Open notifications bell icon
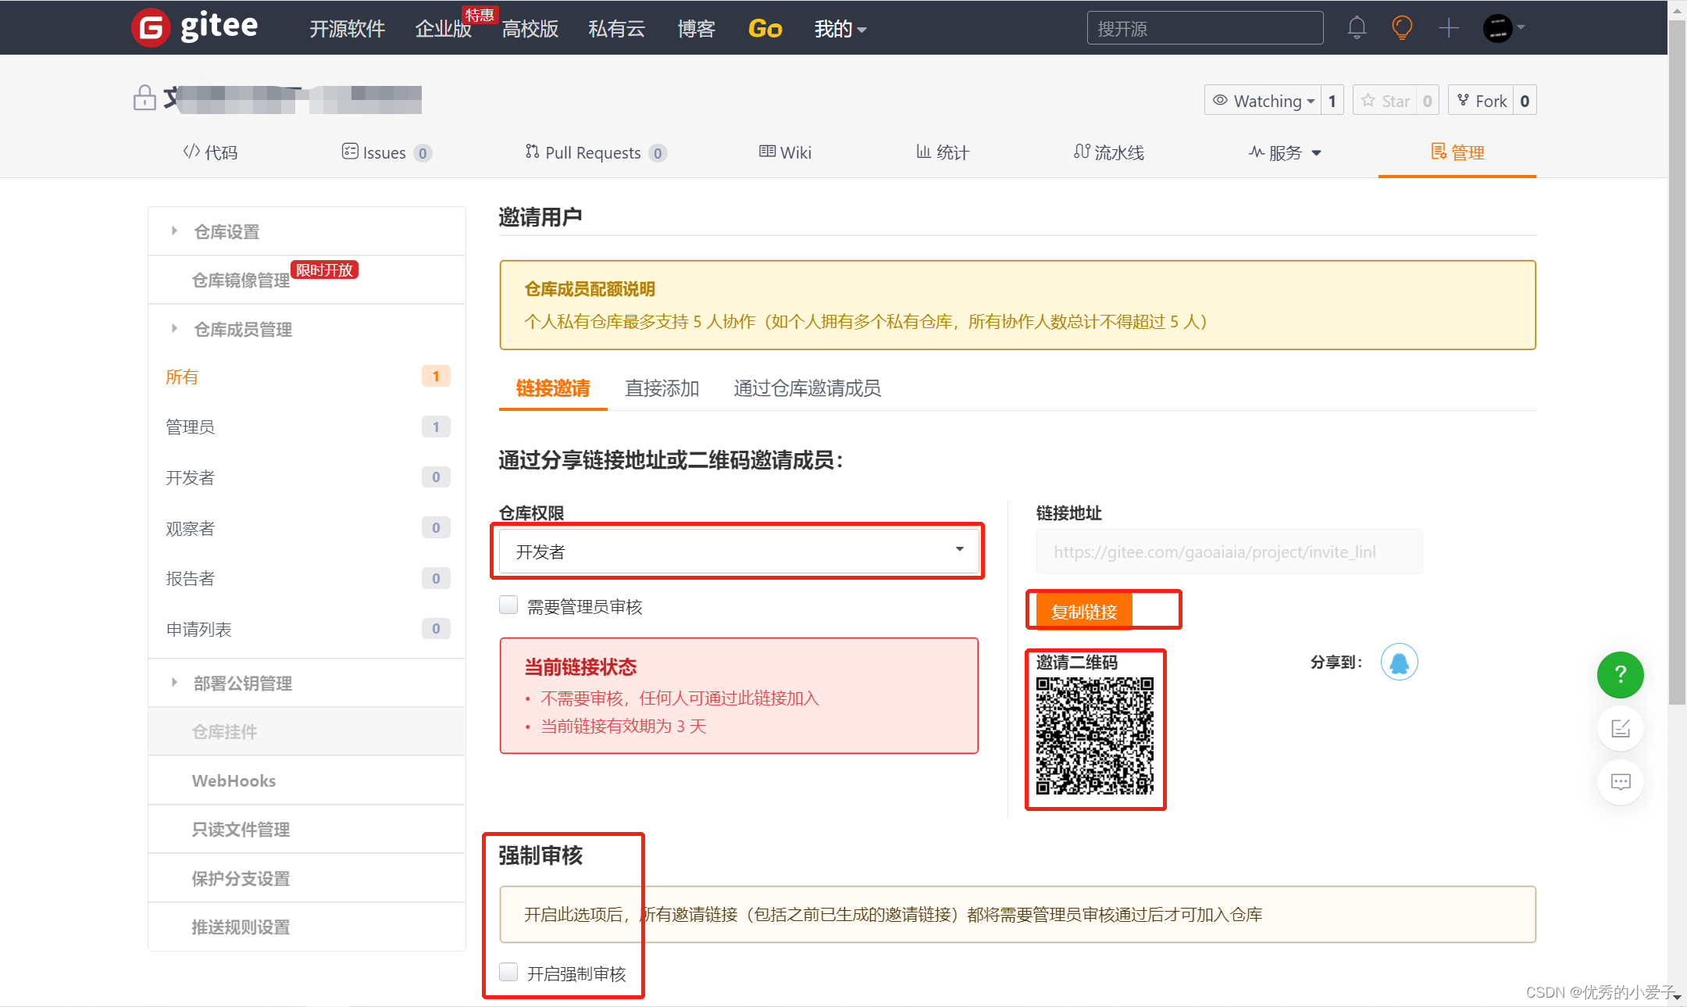Screen dimensions: 1687x1007 coord(1357,28)
